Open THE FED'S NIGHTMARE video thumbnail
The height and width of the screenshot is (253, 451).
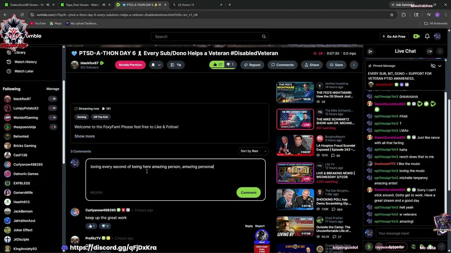295,92
